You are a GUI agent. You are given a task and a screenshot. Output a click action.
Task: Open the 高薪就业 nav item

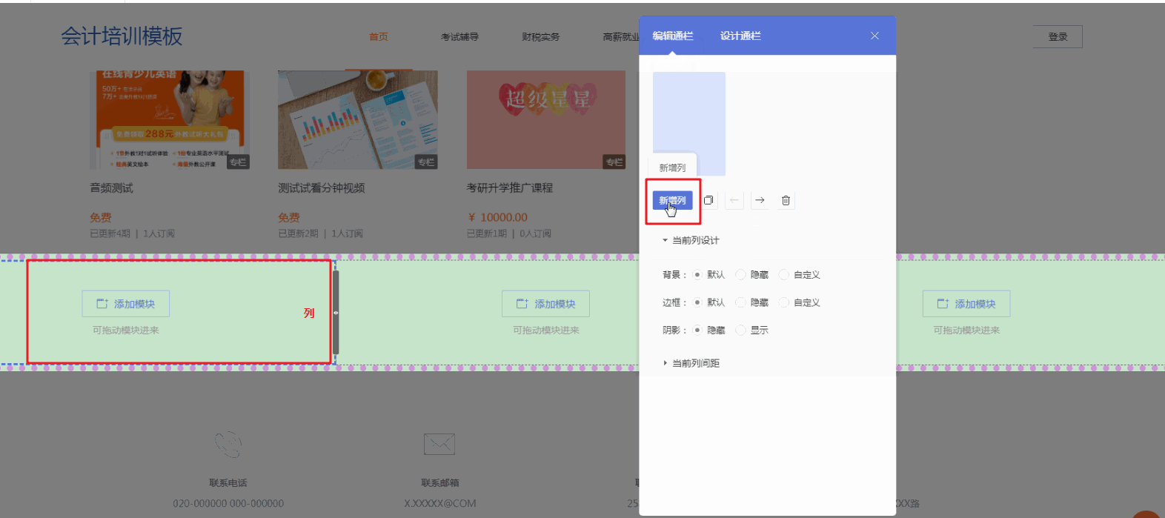[621, 37]
